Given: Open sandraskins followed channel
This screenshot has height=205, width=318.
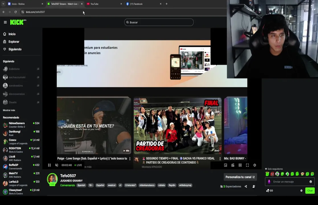Looking at the screenshot, I should [x=21, y=86].
